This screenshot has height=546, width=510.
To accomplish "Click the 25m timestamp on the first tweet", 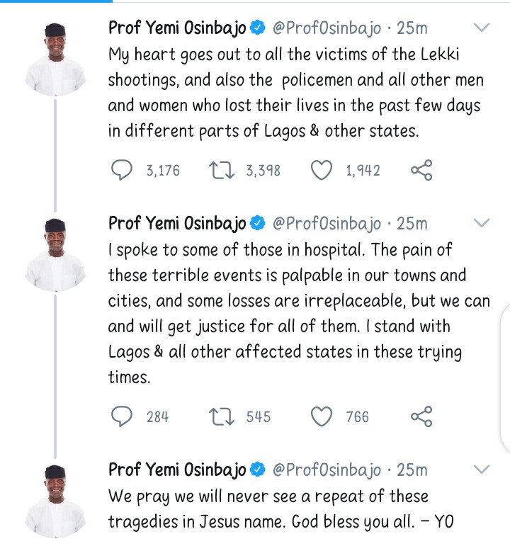I will 412,28.
